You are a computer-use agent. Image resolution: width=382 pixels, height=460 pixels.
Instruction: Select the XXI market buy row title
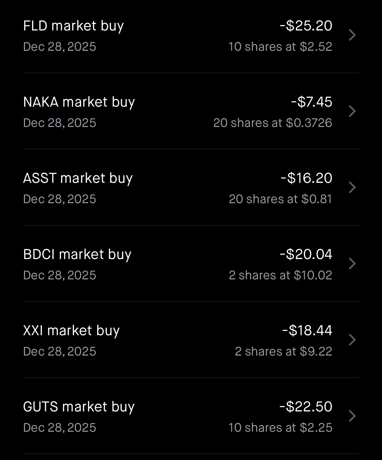point(72,331)
